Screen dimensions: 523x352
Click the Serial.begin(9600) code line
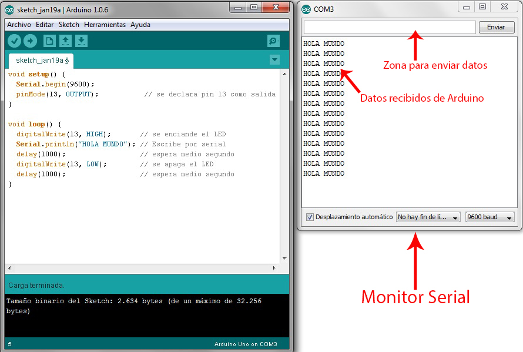[x=55, y=84]
